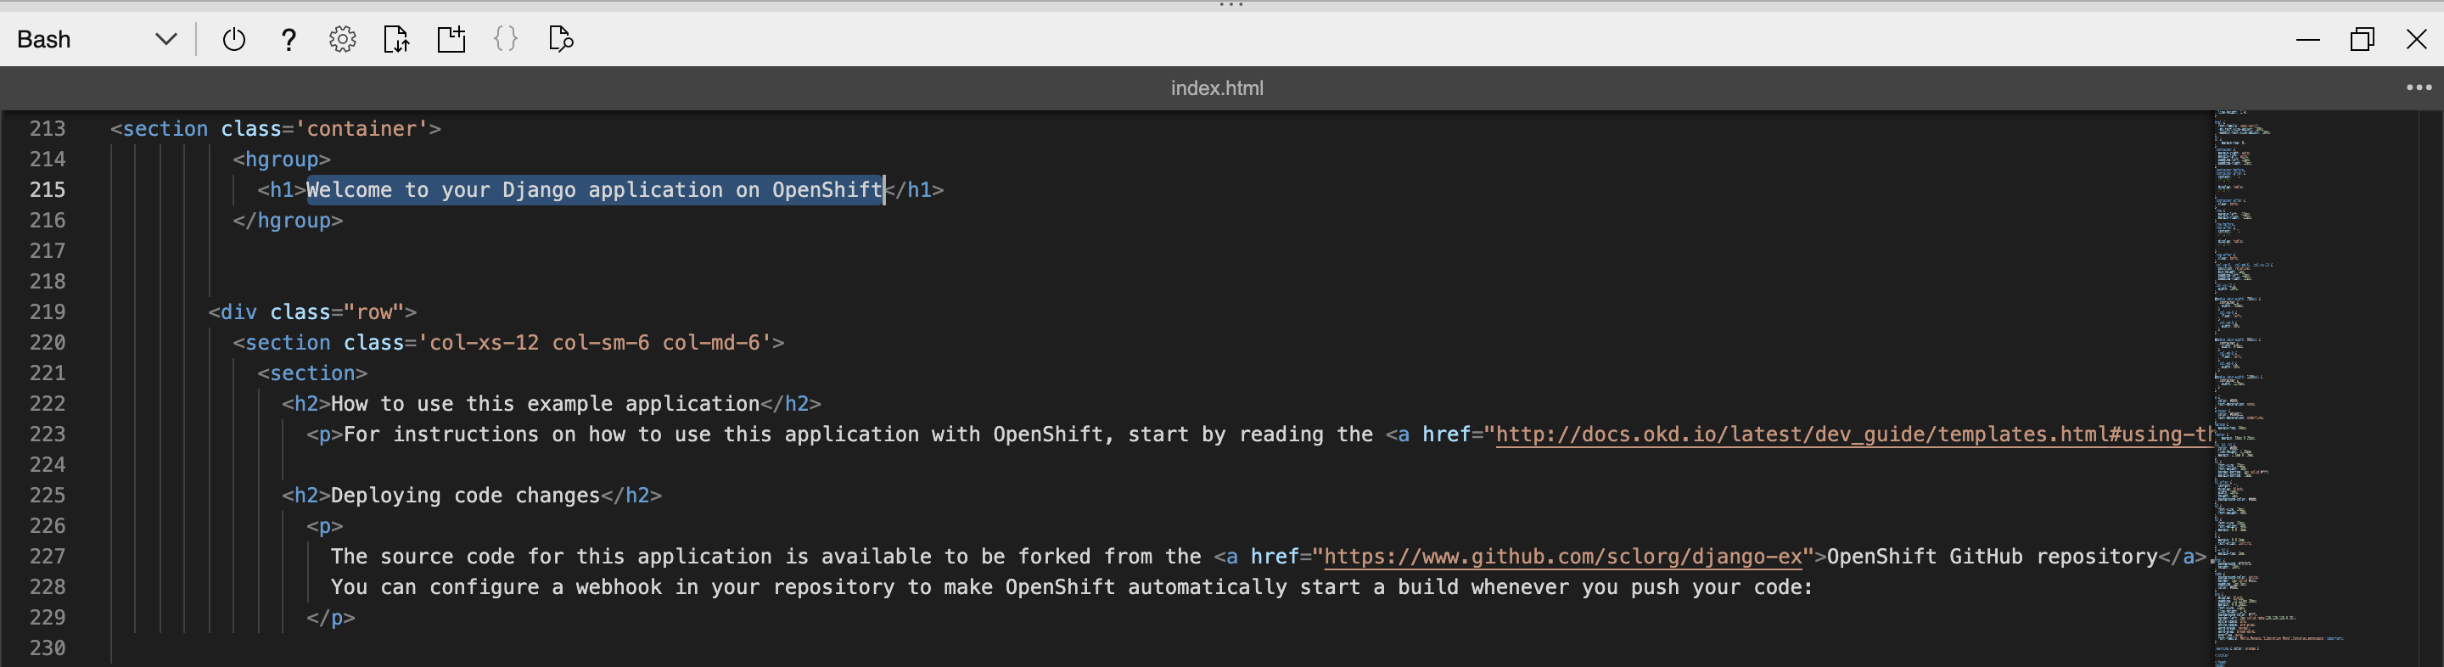Click the index.html file title
This screenshot has width=2444, height=667.
(x=1216, y=88)
